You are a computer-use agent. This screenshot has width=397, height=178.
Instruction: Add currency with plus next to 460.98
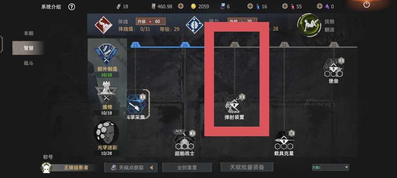tap(181, 6)
